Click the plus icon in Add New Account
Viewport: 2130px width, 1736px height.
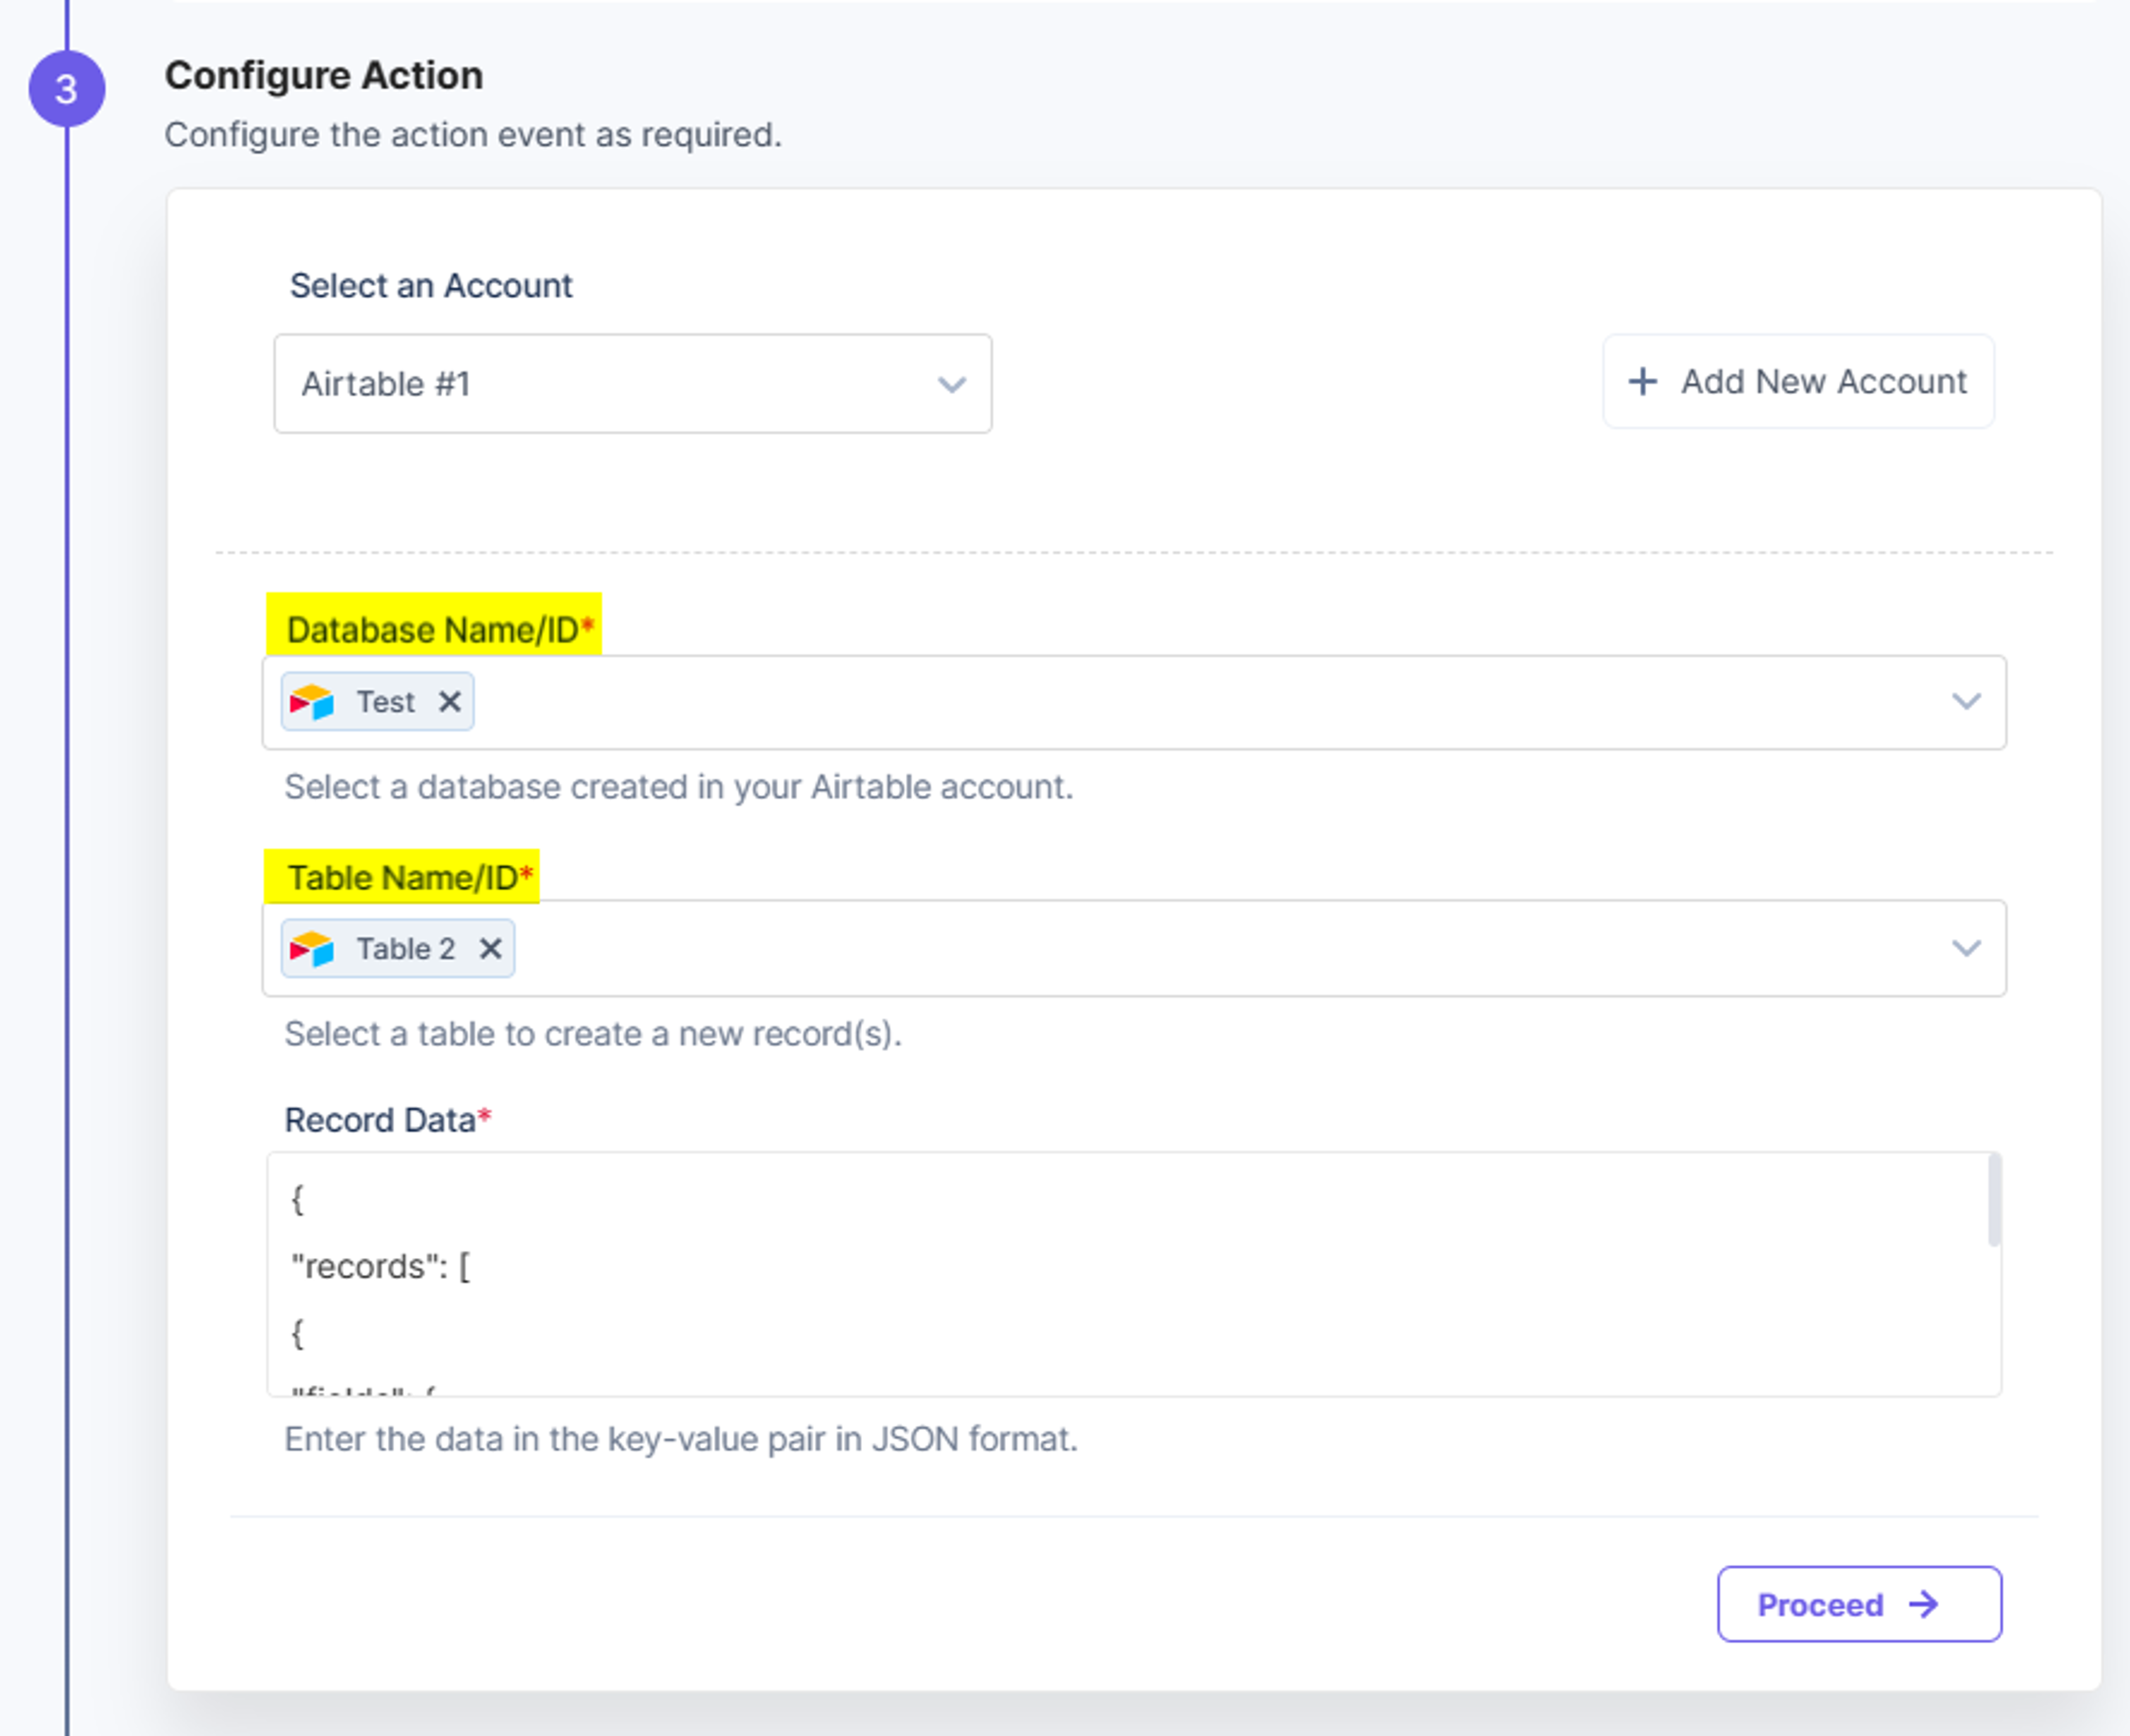[1643, 381]
